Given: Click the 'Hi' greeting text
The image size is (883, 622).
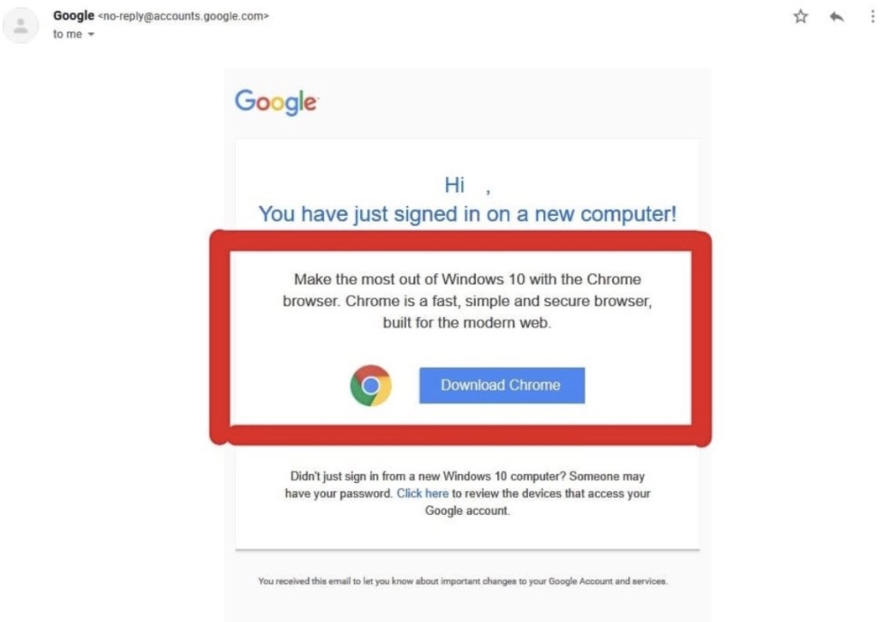Looking at the screenshot, I should click(454, 185).
